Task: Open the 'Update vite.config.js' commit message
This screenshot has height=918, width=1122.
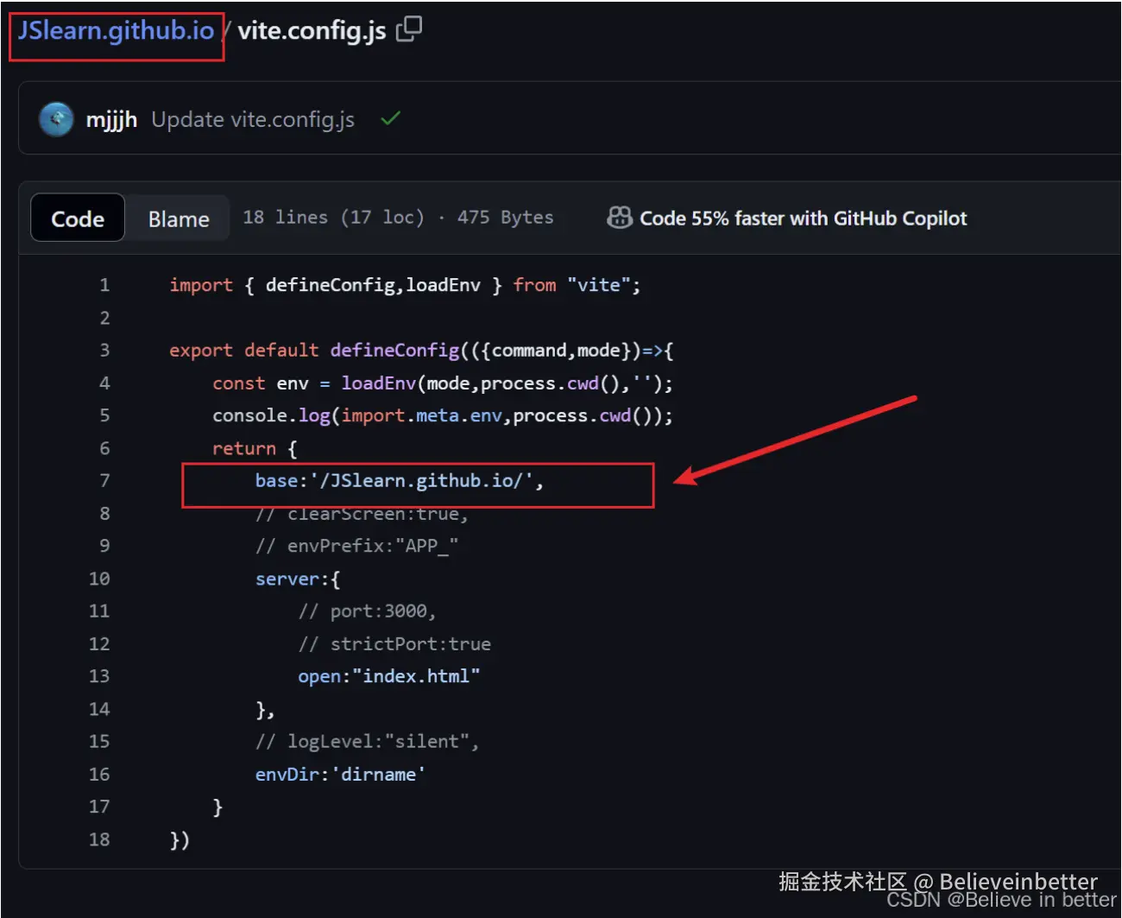Action: point(253,120)
